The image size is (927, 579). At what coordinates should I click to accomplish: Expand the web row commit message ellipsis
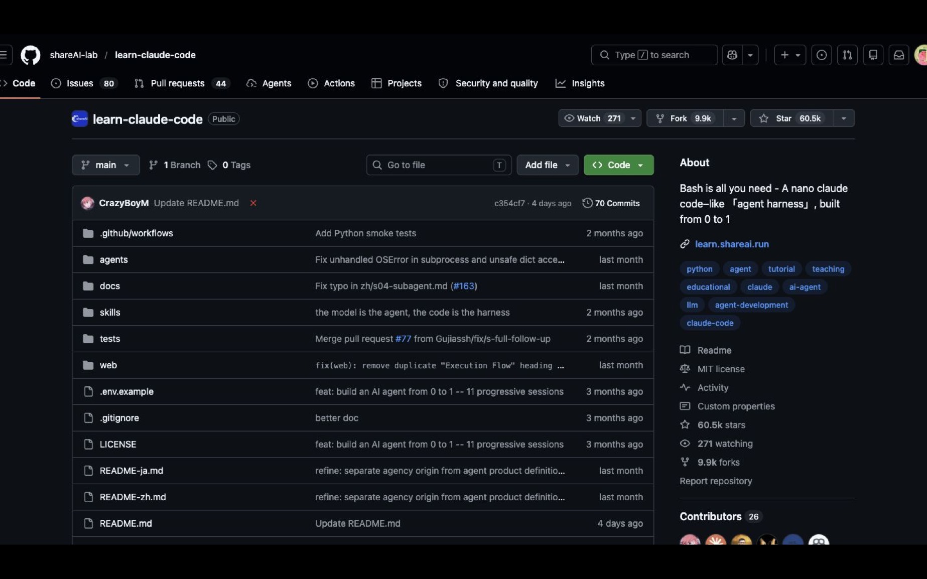click(561, 366)
